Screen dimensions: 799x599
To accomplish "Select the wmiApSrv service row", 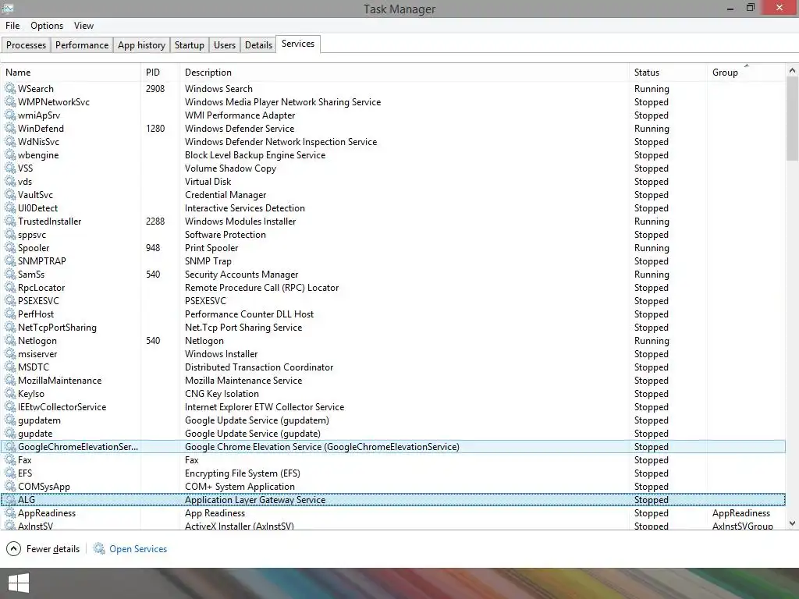I will (393, 115).
